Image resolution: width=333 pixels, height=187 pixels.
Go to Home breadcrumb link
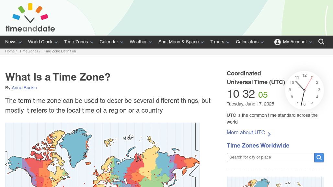[x=10, y=51]
